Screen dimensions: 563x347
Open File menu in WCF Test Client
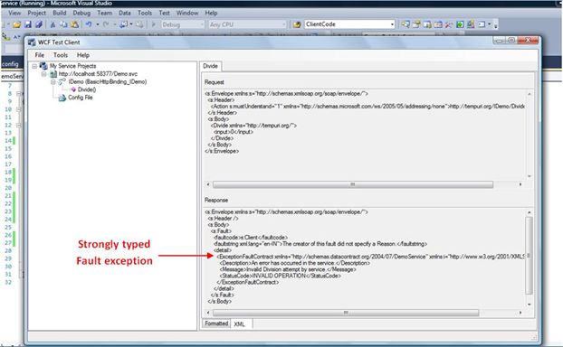[x=40, y=55]
